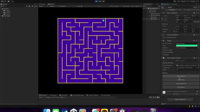The image size is (200, 112).
Task: Open the Free Aspect dropdown
Action: coord(67,6)
